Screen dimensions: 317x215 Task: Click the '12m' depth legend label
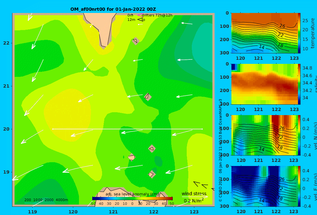point(131,20)
